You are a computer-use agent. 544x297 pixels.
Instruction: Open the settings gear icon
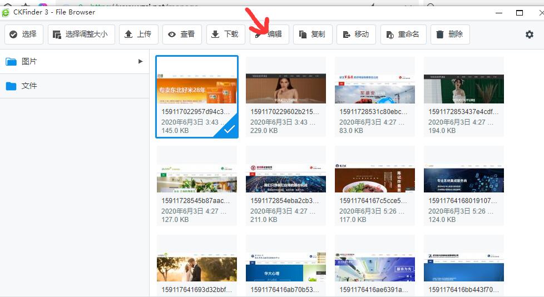[529, 34]
